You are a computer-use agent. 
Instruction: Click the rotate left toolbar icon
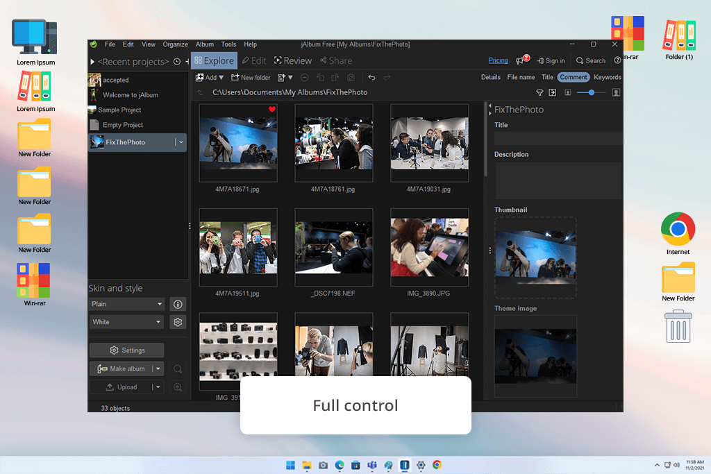320,78
